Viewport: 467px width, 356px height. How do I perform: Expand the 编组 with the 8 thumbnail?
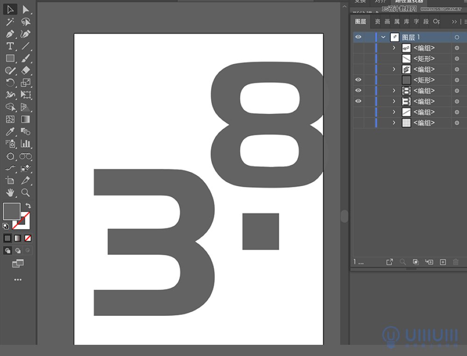[x=394, y=91]
